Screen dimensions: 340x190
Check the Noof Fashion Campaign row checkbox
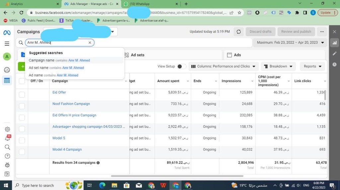22,106
